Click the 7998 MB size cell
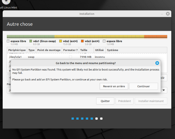 [86, 57]
